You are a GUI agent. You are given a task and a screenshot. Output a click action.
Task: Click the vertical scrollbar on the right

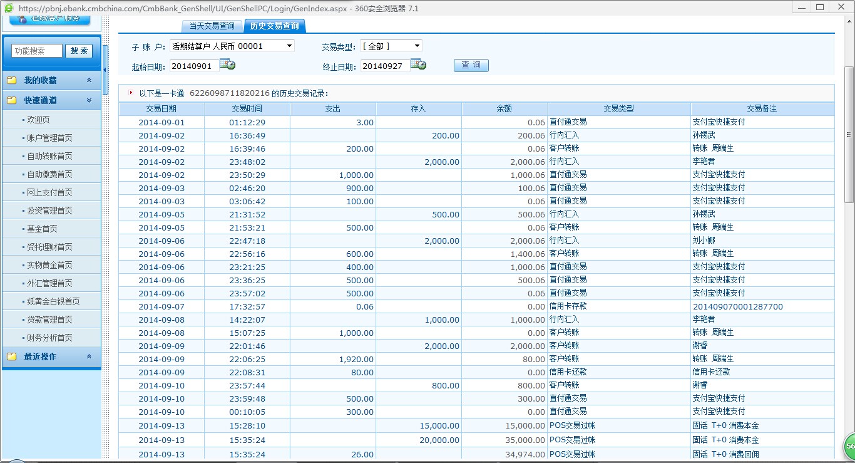coord(849,134)
